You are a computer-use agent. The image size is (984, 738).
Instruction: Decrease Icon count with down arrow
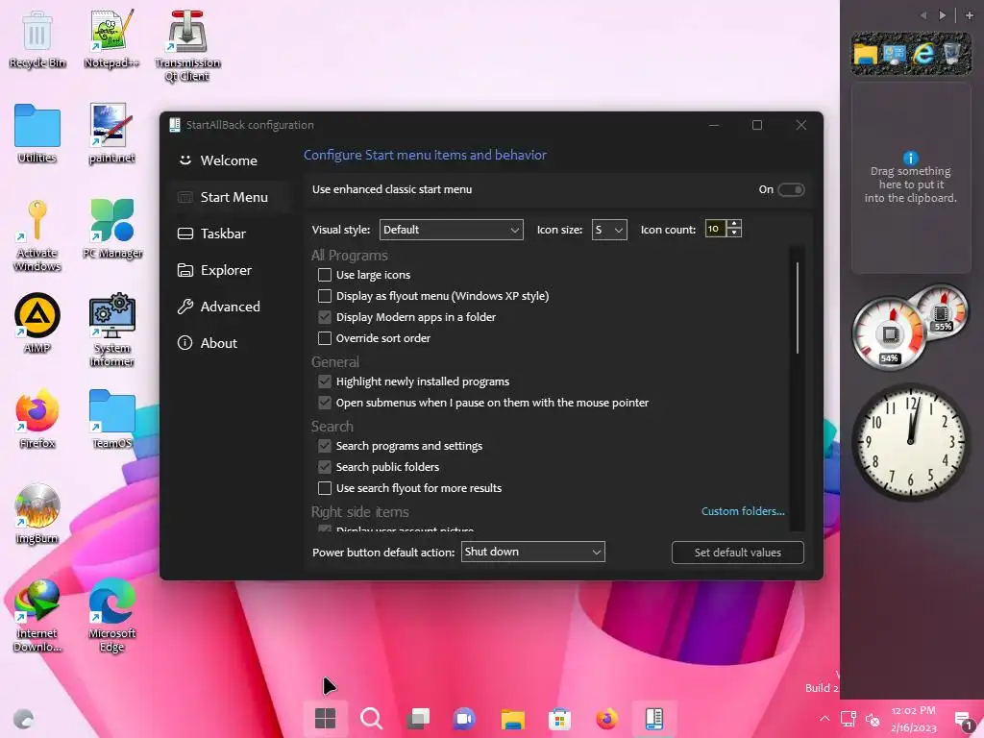734,234
